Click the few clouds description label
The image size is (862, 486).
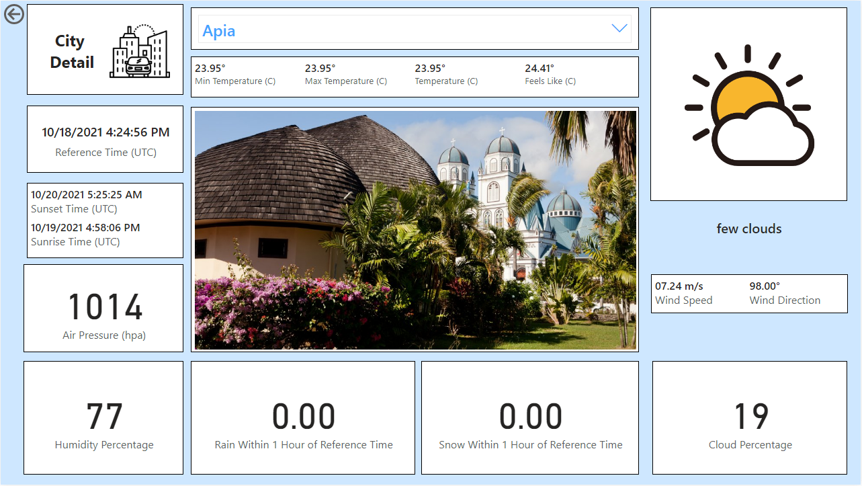[748, 229]
